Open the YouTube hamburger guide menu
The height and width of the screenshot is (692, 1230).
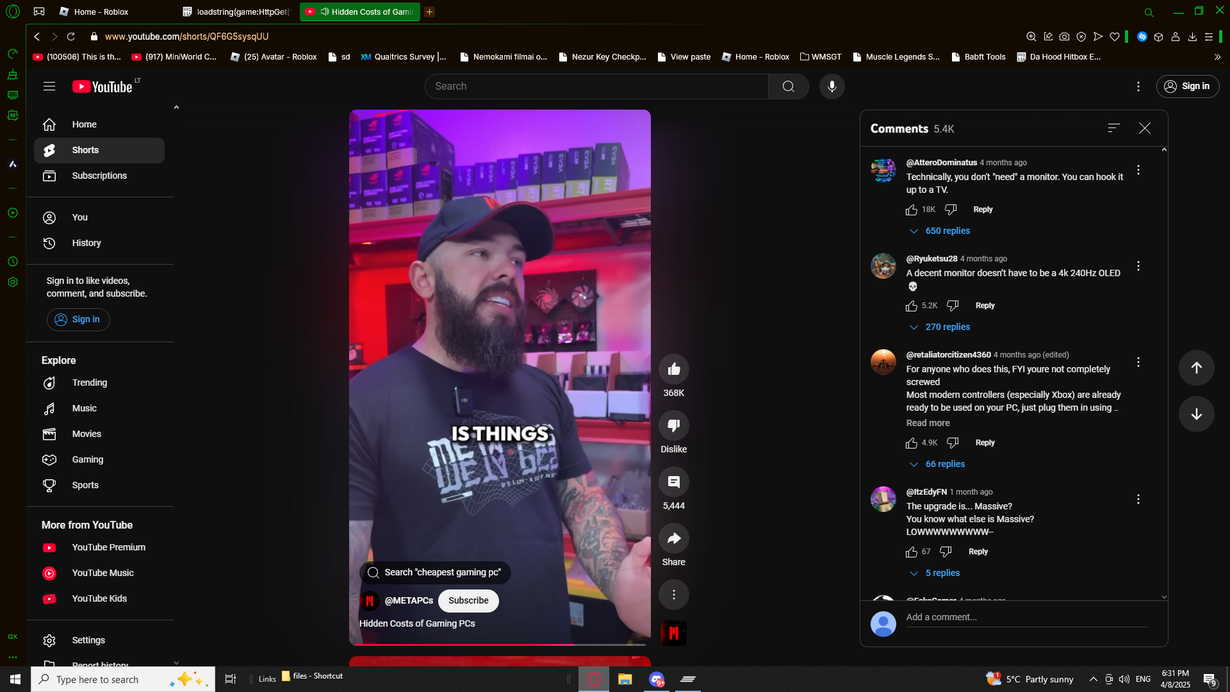tap(49, 86)
